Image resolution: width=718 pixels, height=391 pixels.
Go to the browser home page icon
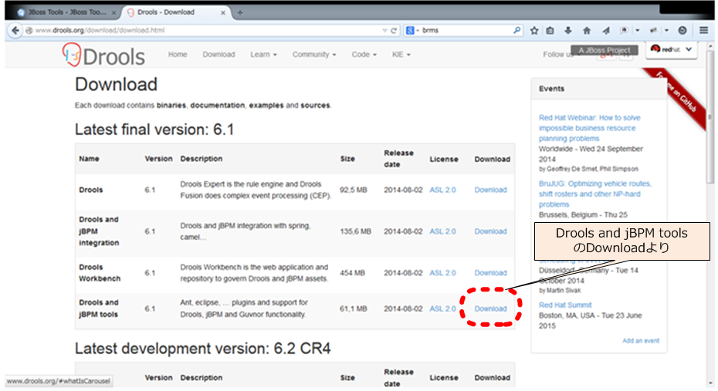click(587, 31)
